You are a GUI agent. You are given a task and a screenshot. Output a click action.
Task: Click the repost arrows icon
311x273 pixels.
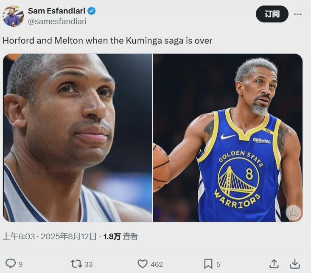76,264
